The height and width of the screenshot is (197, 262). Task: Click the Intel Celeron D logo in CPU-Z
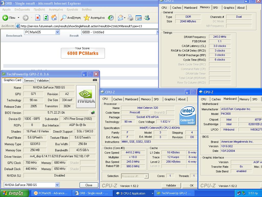tap(188, 115)
